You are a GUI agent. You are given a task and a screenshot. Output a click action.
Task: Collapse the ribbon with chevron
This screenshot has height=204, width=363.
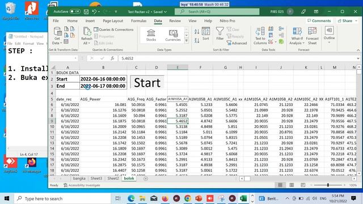(x=358, y=50)
